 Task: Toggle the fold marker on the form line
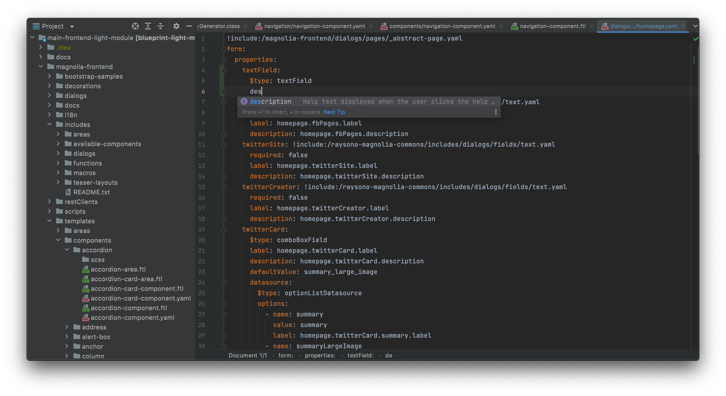pos(223,49)
